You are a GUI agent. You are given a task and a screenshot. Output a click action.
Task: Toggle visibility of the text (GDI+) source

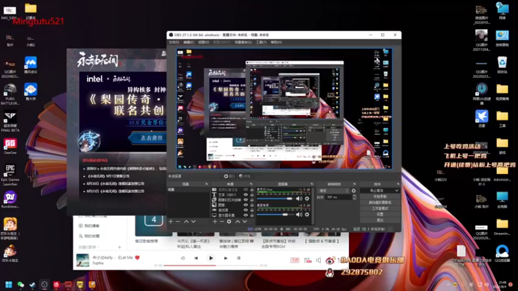point(245,195)
